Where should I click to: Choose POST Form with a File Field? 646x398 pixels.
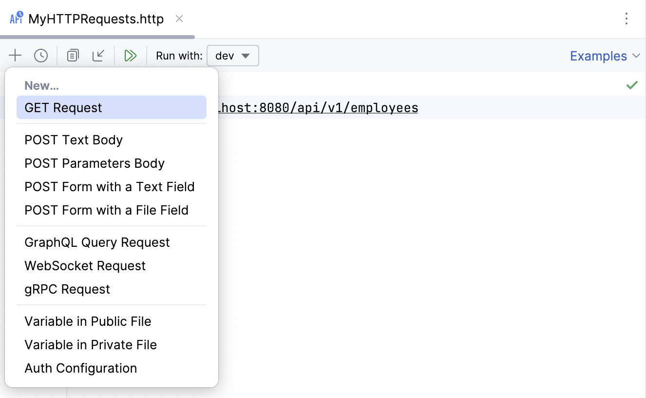(106, 210)
